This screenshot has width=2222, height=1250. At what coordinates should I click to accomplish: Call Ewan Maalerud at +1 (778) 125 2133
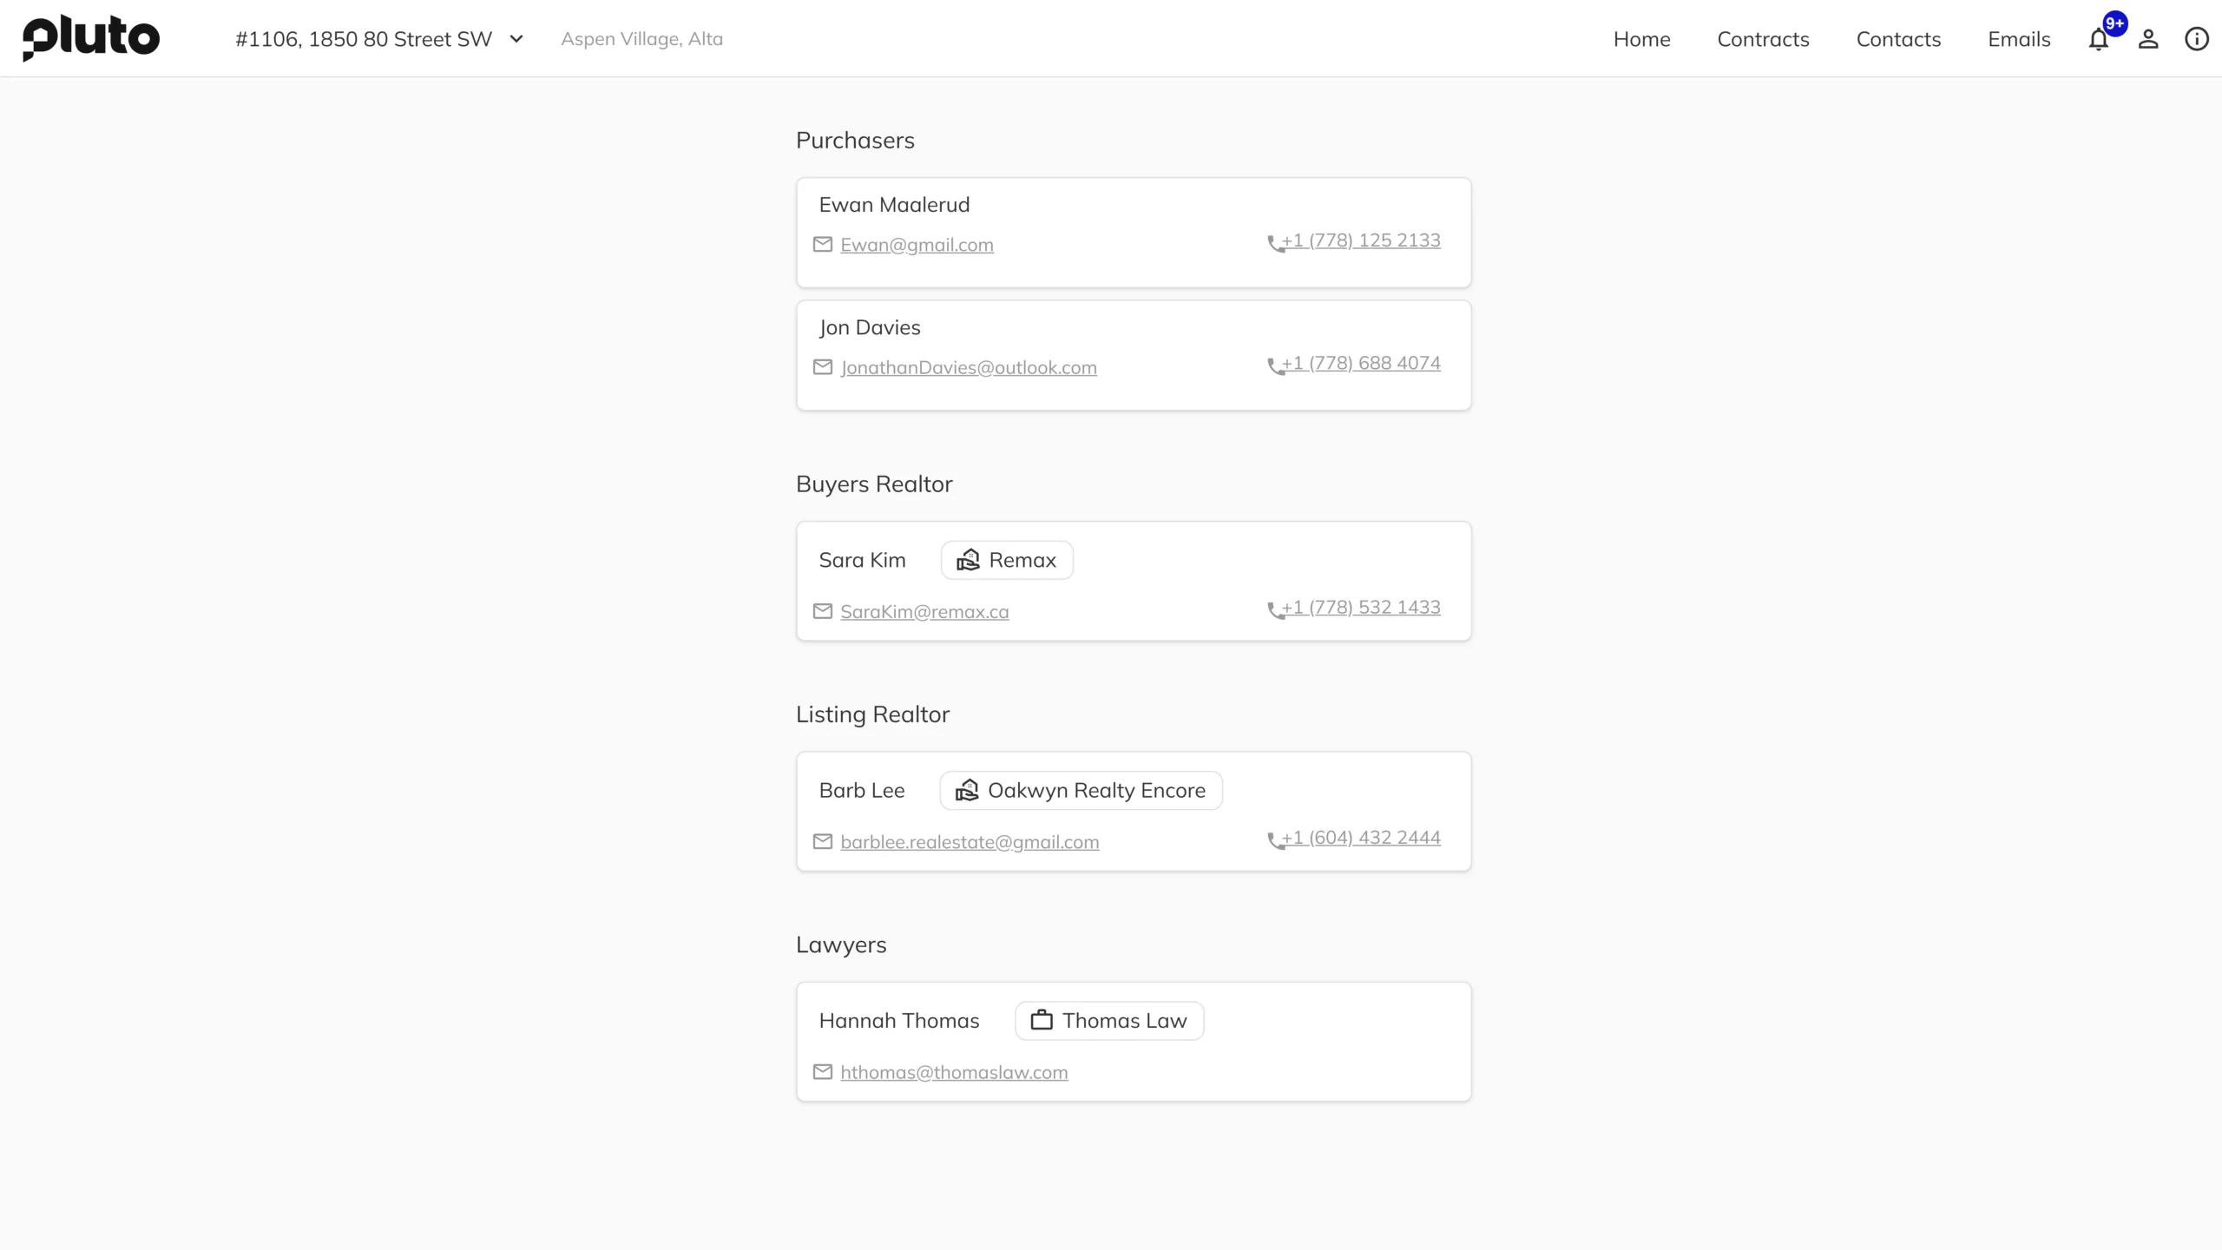1361,240
